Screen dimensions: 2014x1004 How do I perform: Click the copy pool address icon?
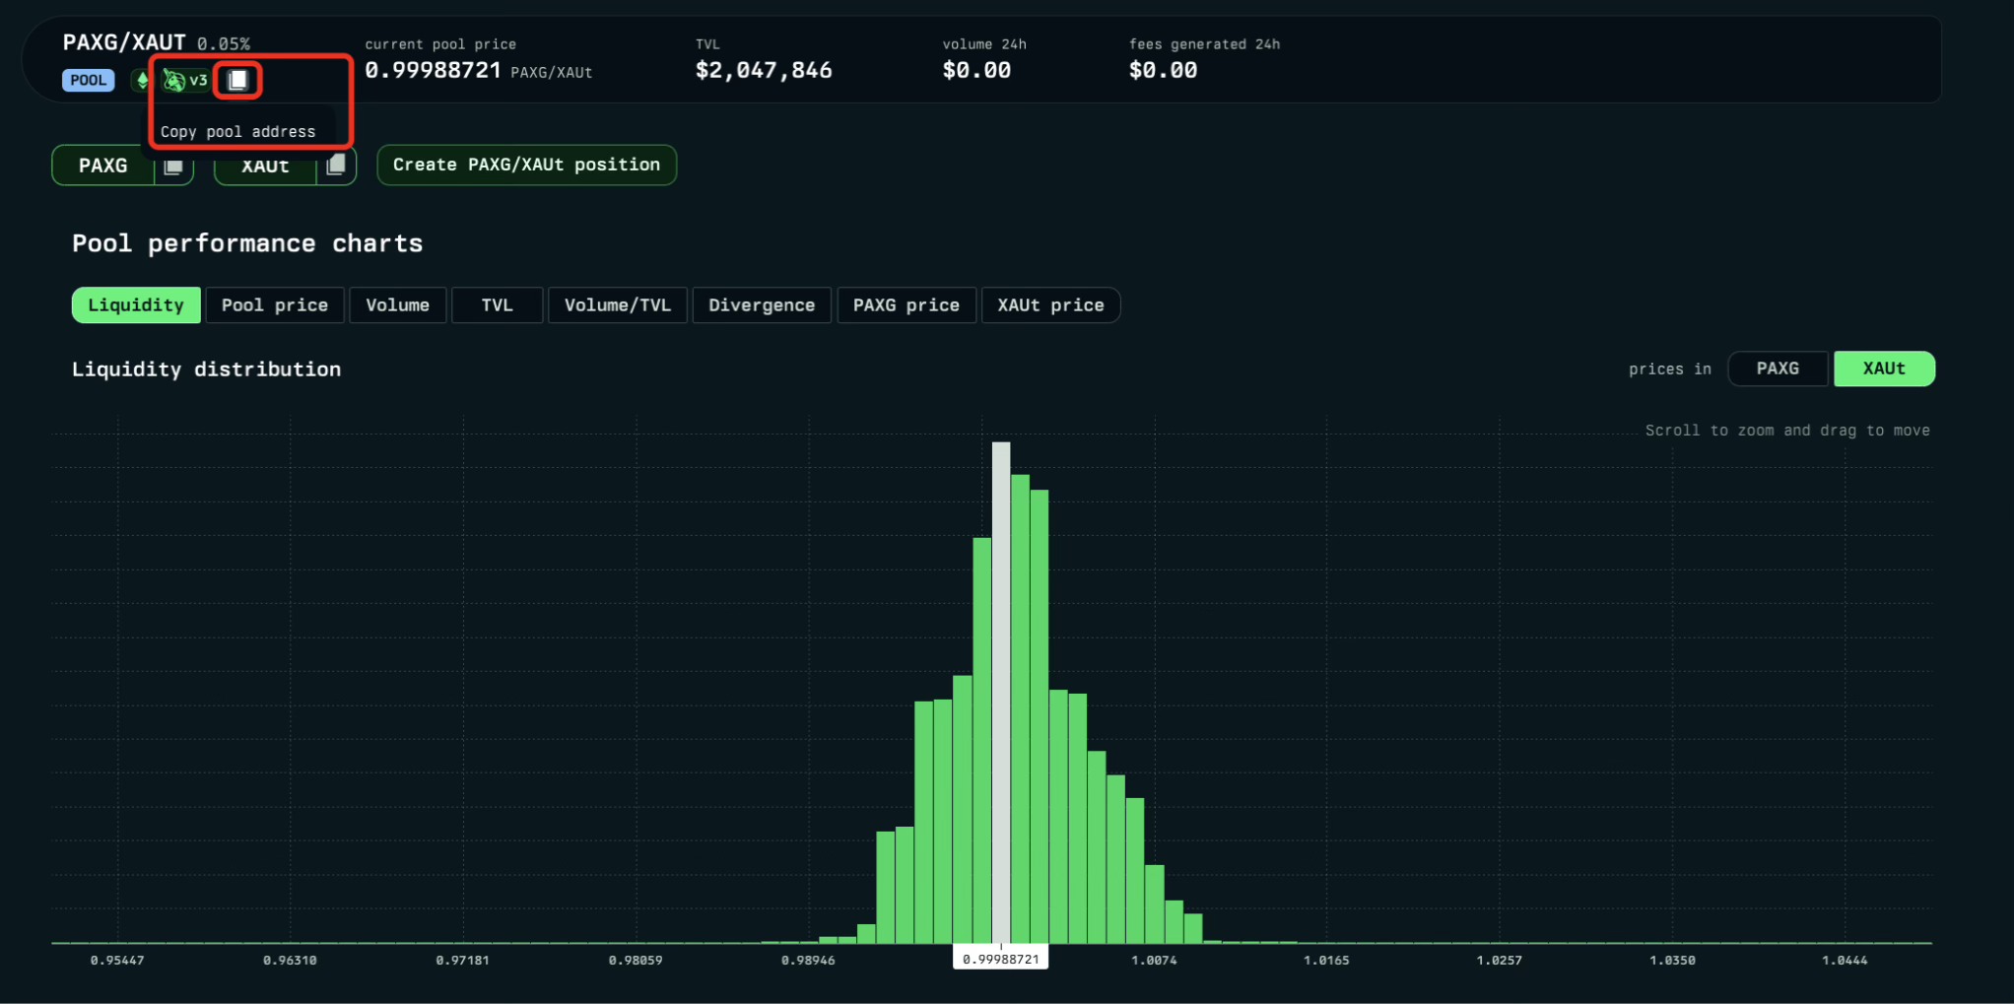237,80
